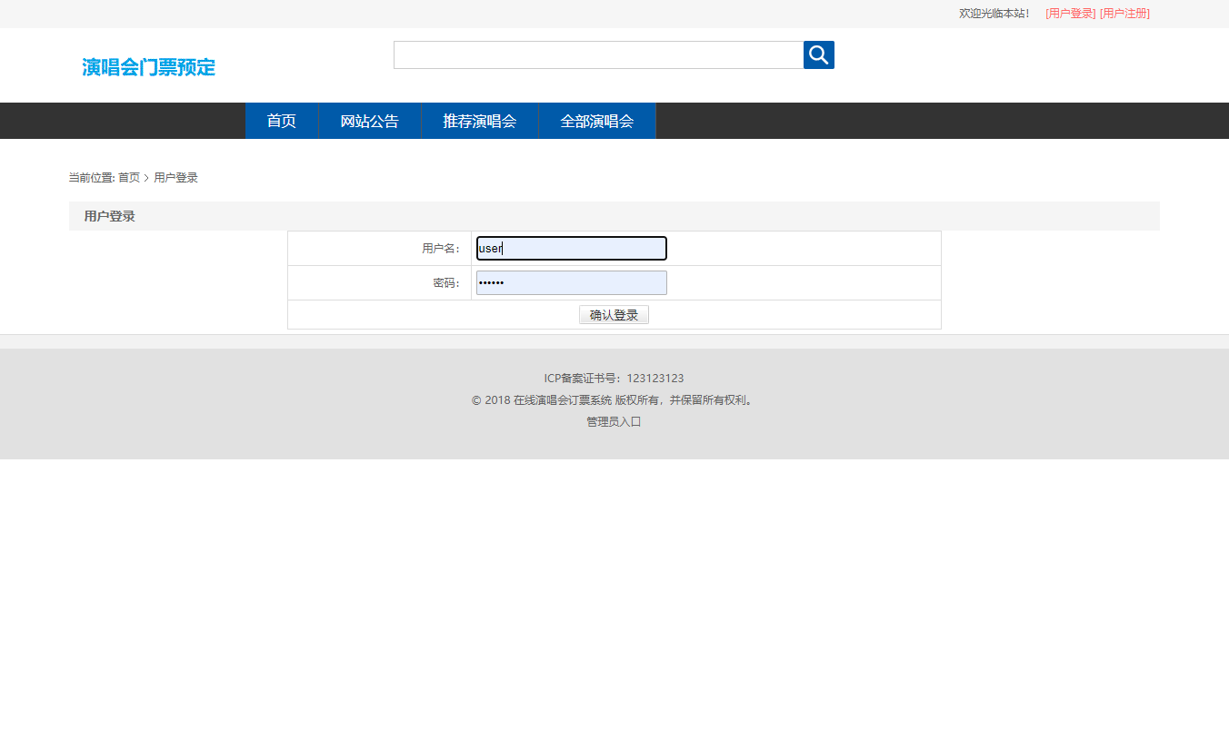Open the 首页 navigation menu item
The image size is (1229, 729).
pos(281,120)
